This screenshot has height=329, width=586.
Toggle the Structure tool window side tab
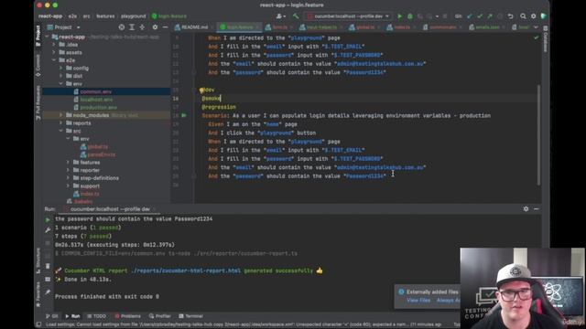pos(38,260)
